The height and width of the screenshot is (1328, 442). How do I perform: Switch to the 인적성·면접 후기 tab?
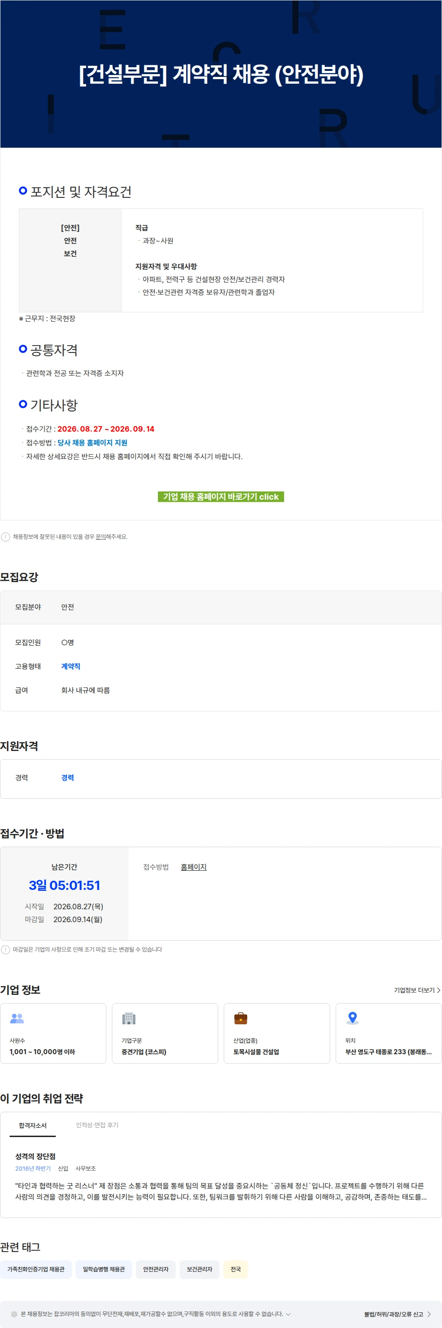97,1126
